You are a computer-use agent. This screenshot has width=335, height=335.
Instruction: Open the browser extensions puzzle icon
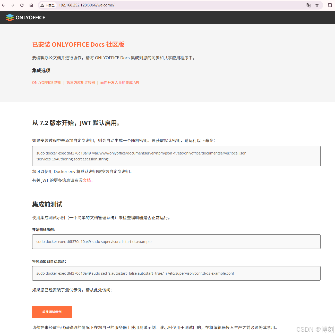pyautogui.click(x=330, y=5)
